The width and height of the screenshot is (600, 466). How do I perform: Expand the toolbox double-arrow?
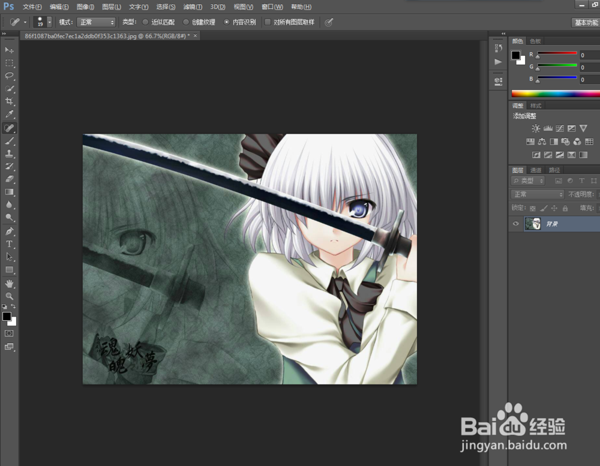[x=4, y=34]
